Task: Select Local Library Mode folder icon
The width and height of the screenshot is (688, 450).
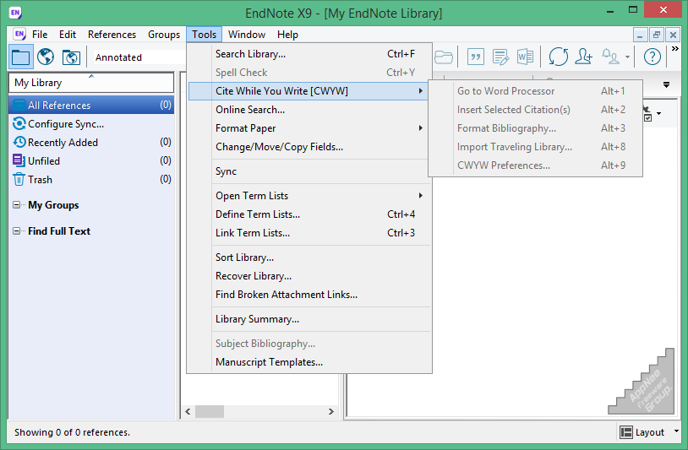Action: [20, 57]
